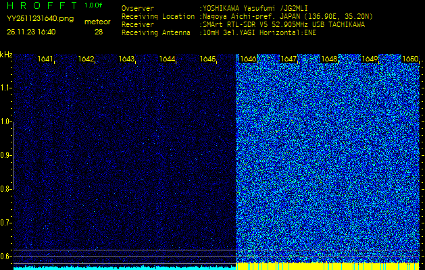Click the meteor count value 28
The height and width of the screenshot is (270, 425).
point(99,32)
